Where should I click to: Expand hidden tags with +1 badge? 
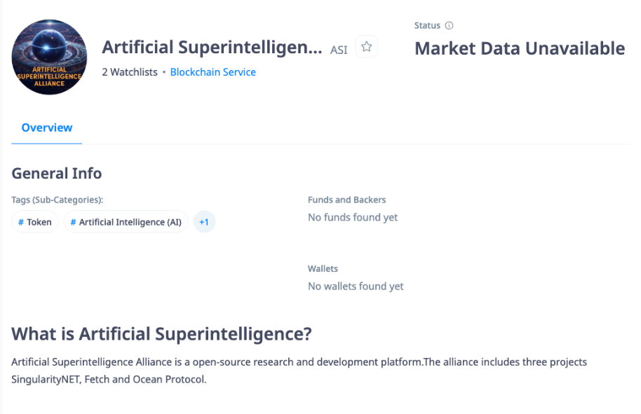(204, 221)
